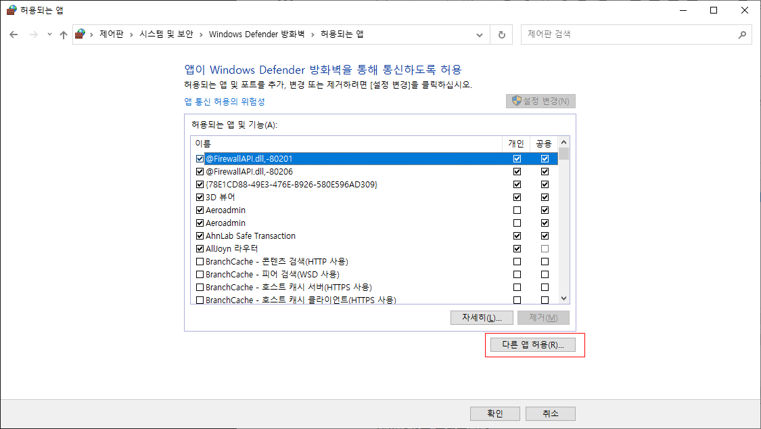Click the 제거(M) remove button
The image size is (761, 429).
click(543, 318)
